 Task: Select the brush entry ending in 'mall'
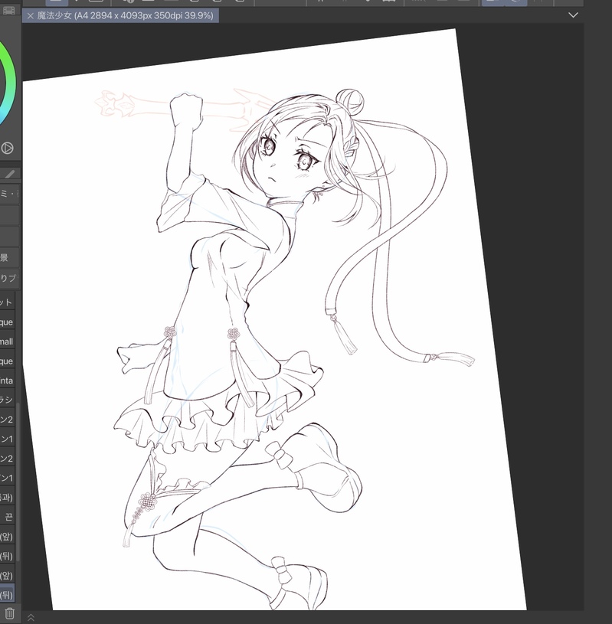(7, 341)
